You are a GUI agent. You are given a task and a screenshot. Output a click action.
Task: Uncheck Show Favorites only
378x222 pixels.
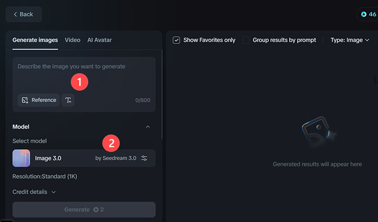(176, 40)
